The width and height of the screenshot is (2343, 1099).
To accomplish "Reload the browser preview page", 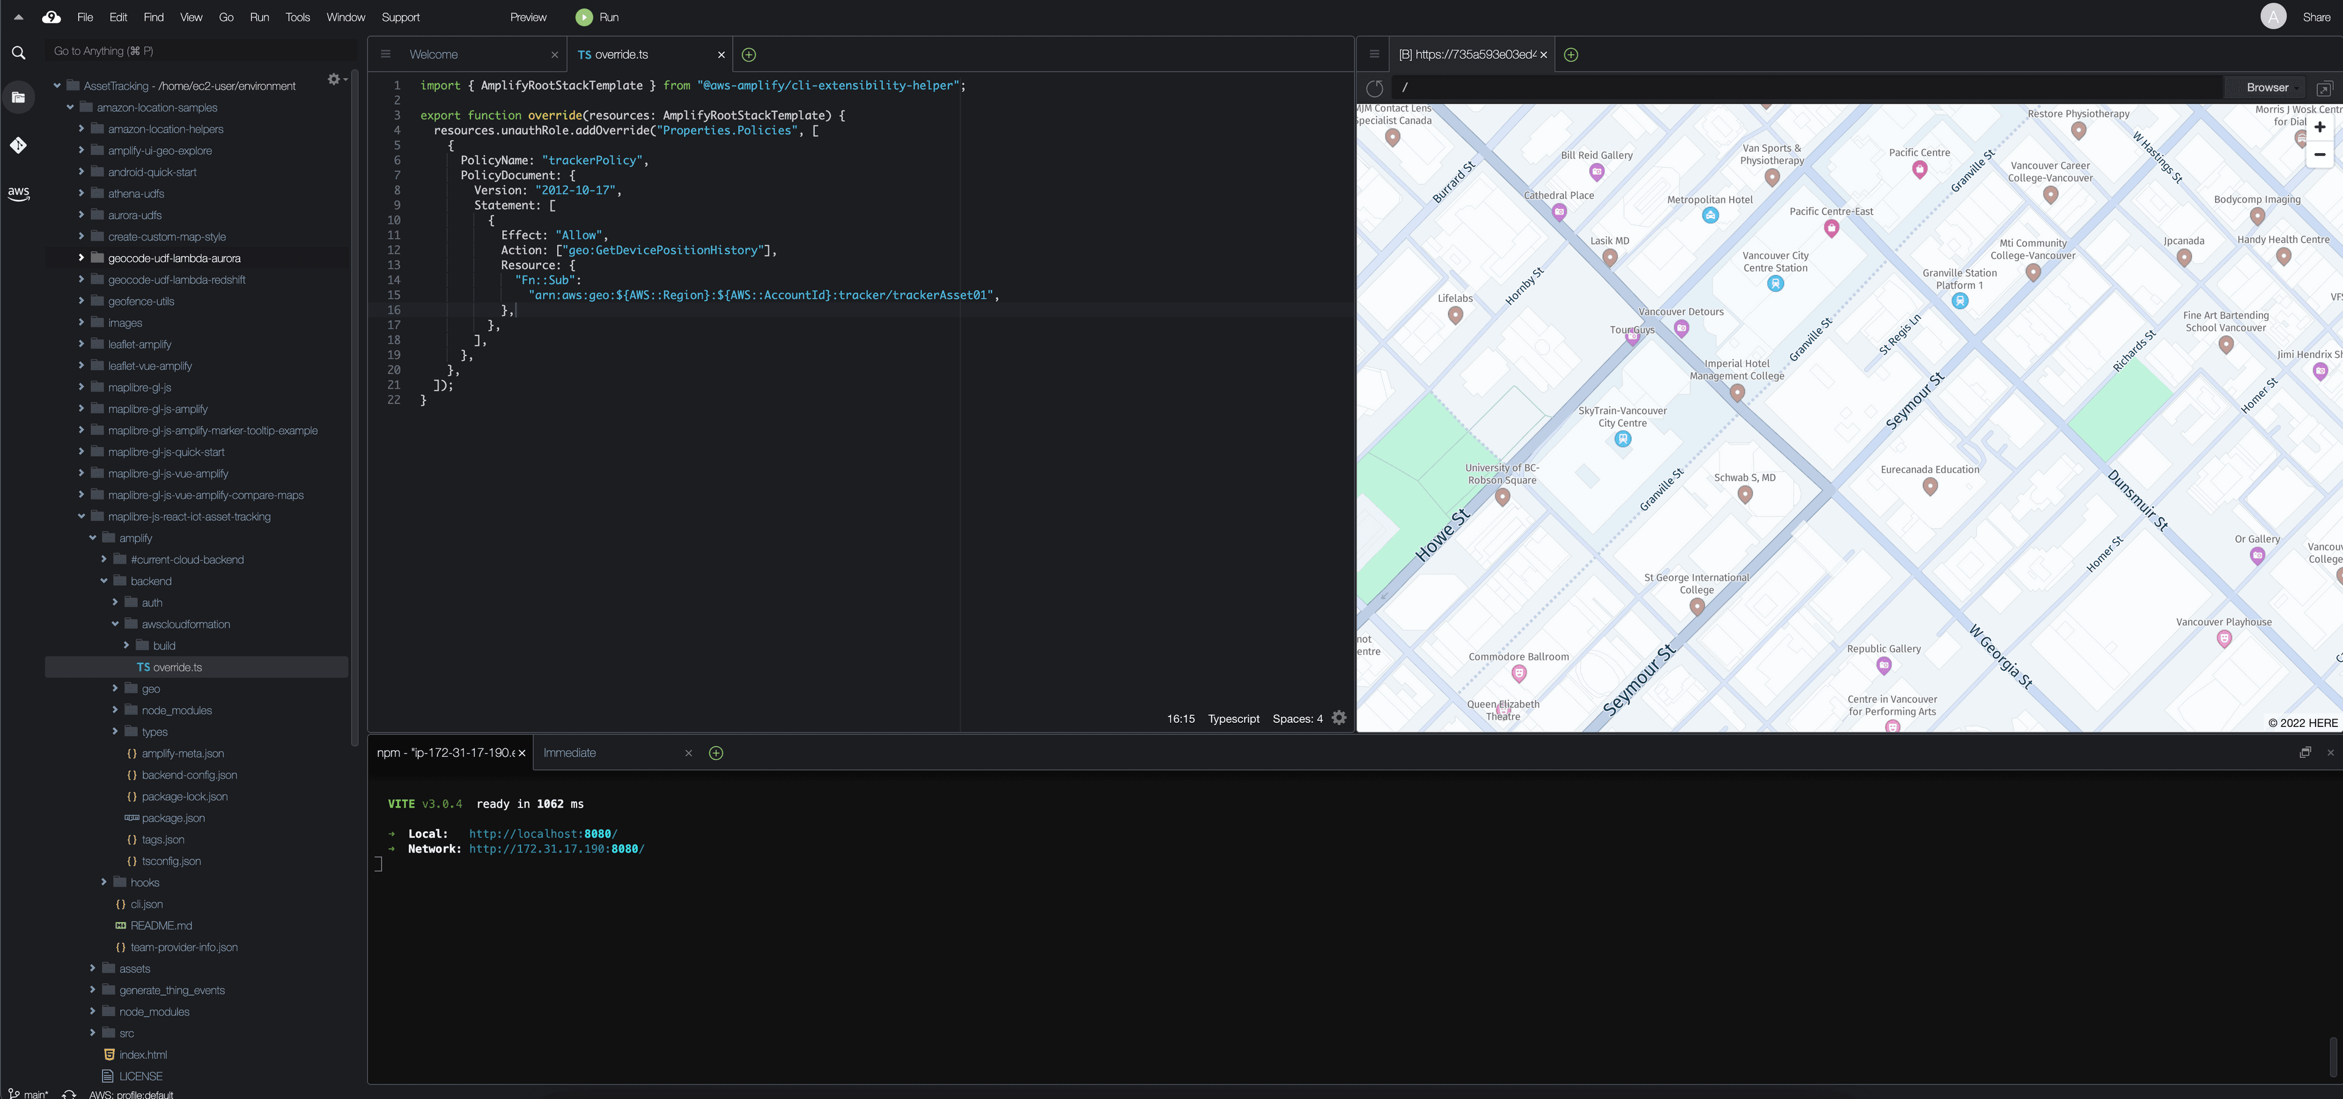I will 1374,88.
